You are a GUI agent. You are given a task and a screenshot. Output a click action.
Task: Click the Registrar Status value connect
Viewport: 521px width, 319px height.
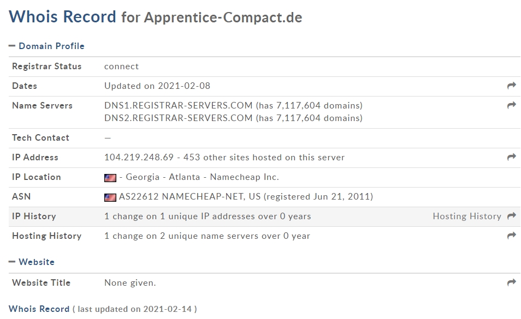click(121, 67)
